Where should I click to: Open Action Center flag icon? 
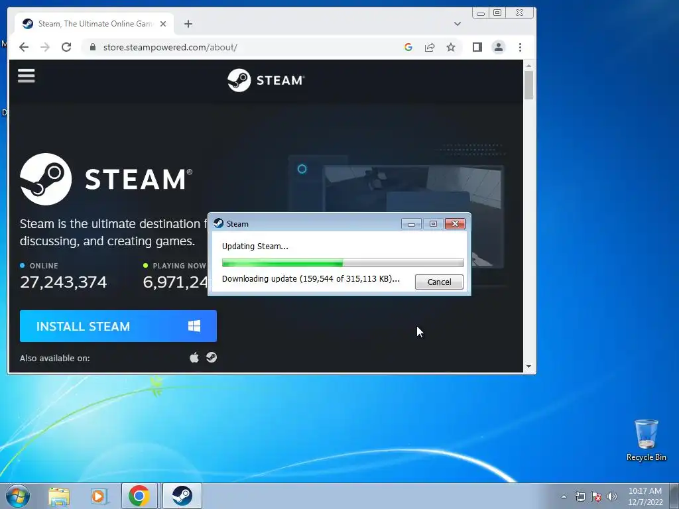(x=596, y=496)
